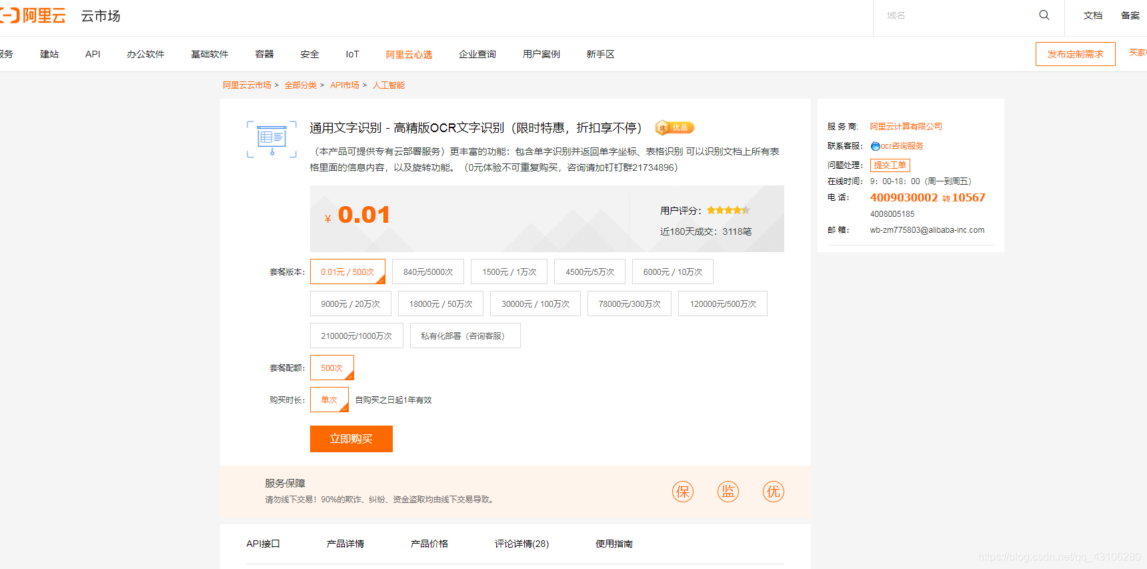Click the 云市场 header title
Viewport: 1147px width, 569px height.
click(101, 16)
